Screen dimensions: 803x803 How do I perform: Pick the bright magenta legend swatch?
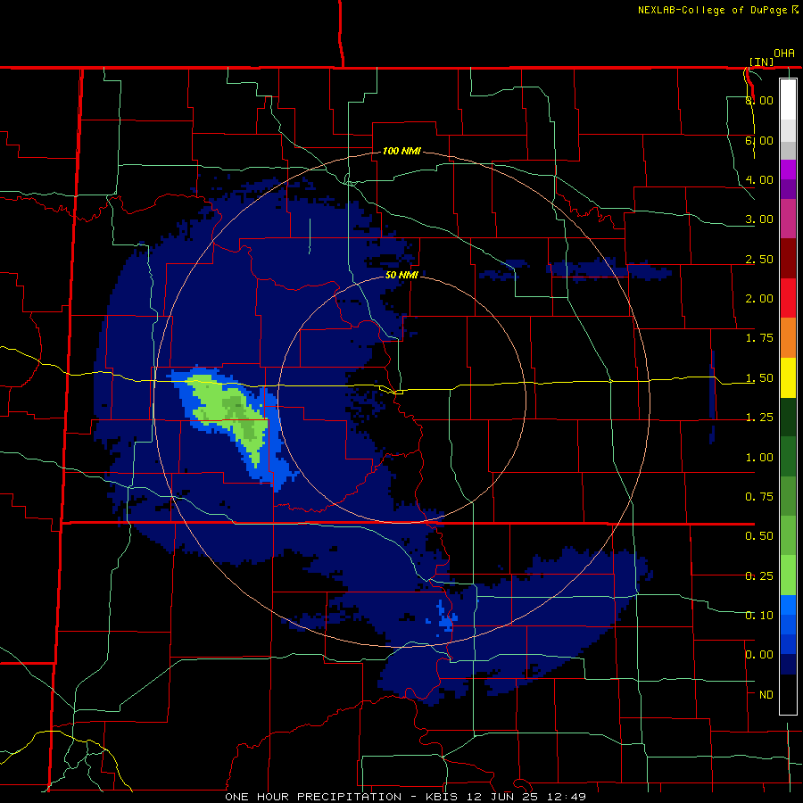788,170
